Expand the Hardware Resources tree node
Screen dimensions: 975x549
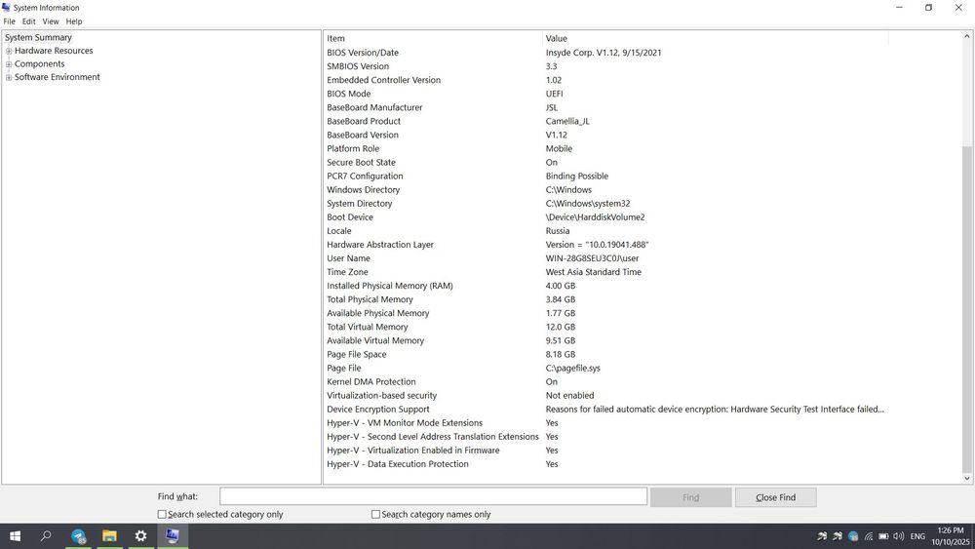coord(9,51)
